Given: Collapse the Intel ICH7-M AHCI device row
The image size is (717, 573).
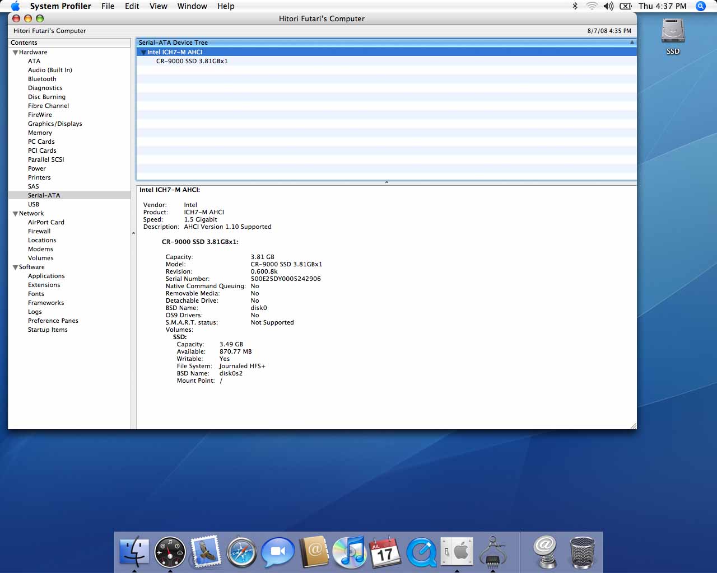Looking at the screenshot, I should pyautogui.click(x=143, y=53).
